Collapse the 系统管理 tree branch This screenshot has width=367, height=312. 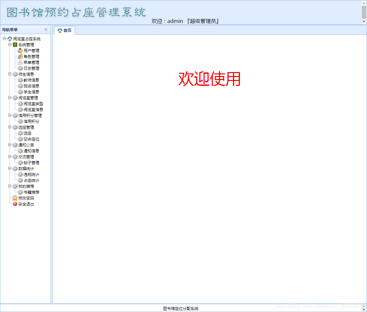click(x=9, y=45)
